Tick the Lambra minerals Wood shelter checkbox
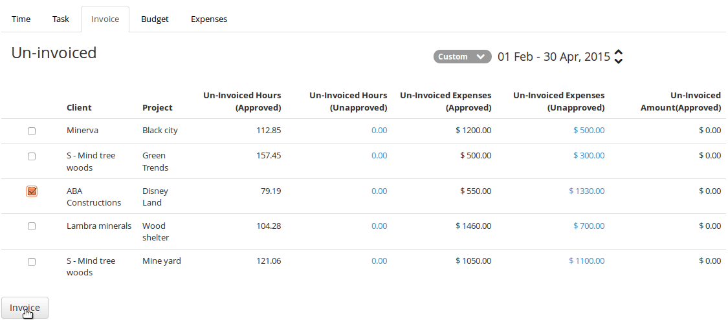The height and width of the screenshot is (320, 728). [x=32, y=226]
